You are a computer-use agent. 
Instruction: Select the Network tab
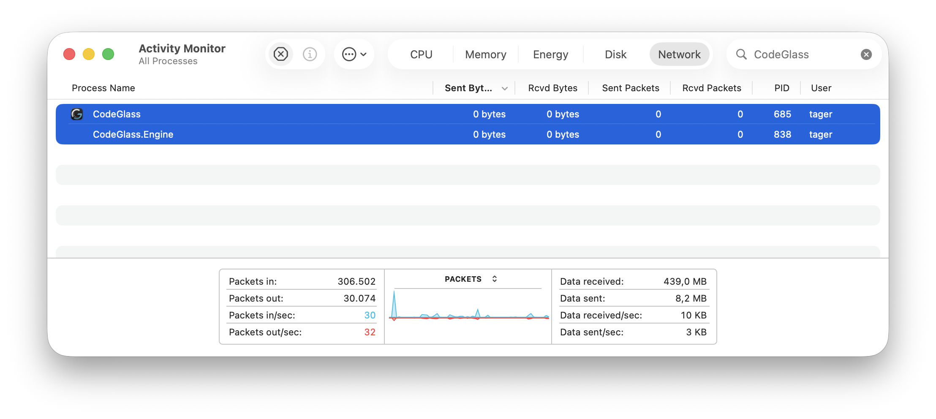(x=679, y=54)
